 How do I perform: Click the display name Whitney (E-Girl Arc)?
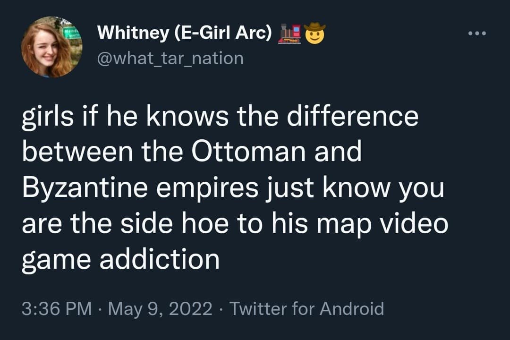point(184,32)
